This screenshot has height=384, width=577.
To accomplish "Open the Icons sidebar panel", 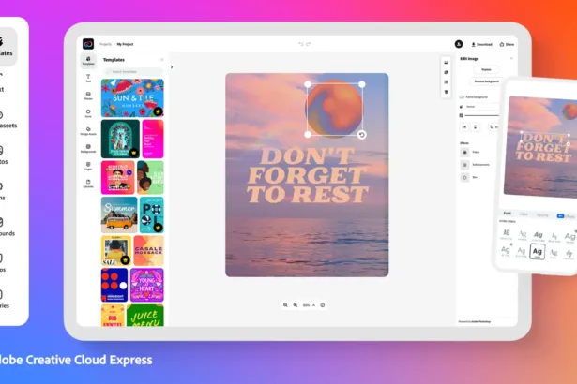I will [88, 112].
